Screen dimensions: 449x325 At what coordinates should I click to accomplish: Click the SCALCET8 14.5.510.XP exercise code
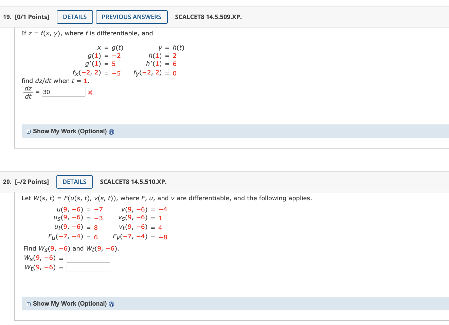(x=133, y=182)
